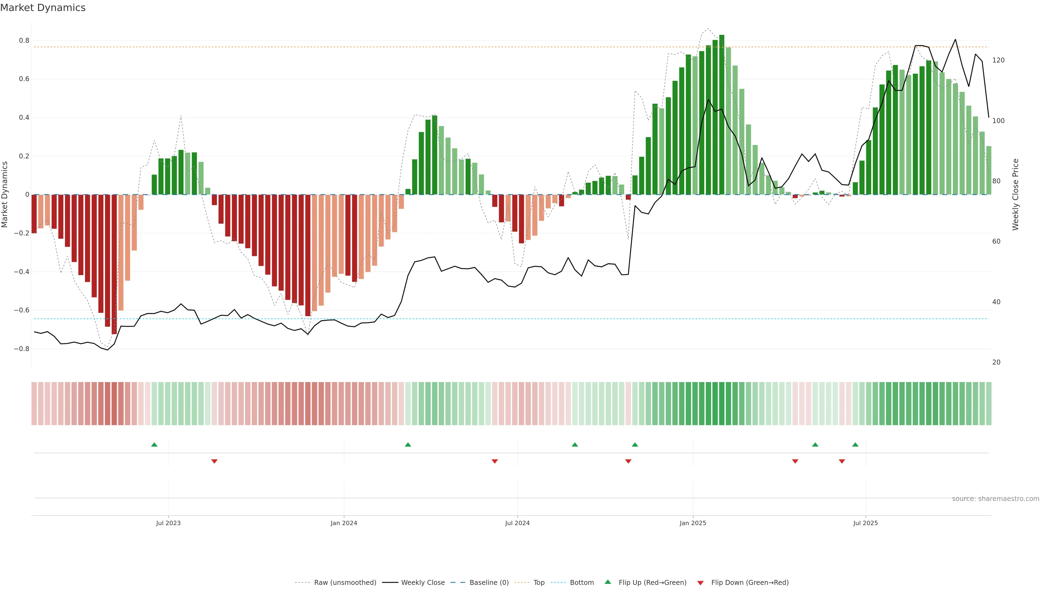The width and height of the screenshot is (1053, 592).
Task: Click the first green flip-up triangle marker
Action: point(154,445)
